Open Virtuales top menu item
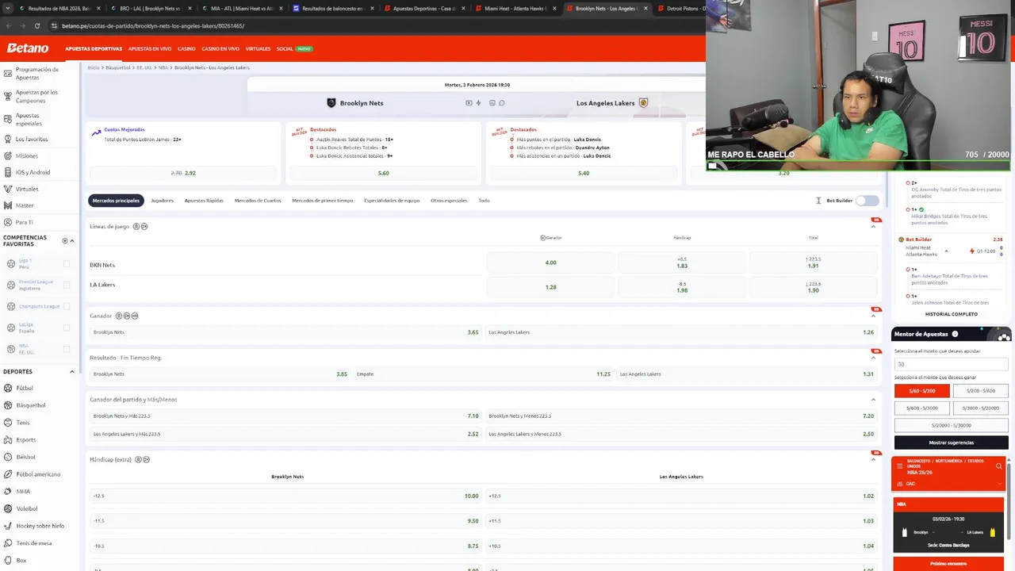The image size is (1015, 571). point(258,49)
